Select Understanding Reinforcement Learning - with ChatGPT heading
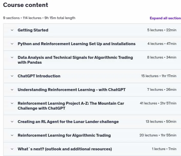The width and height of the screenshot is (181, 156). 72,90
